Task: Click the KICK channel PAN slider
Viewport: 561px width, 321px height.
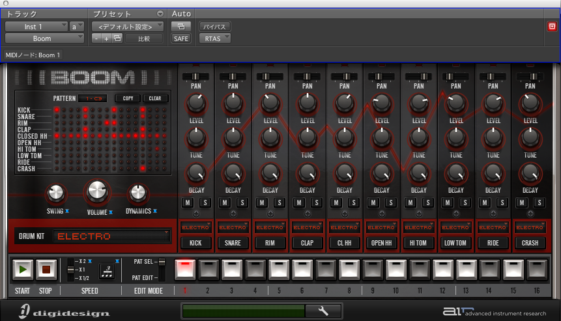Action: pos(195,76)
